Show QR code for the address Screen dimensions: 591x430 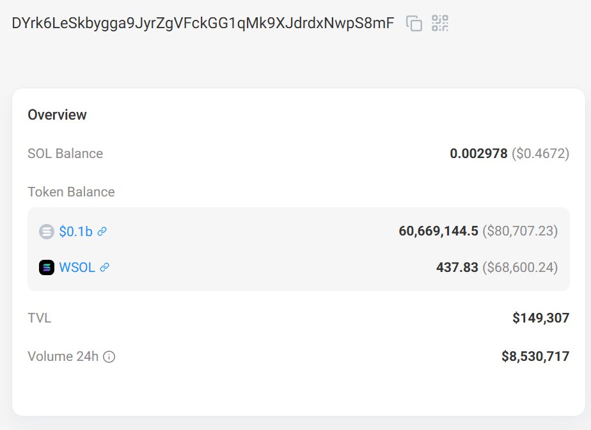pos(440,23)
